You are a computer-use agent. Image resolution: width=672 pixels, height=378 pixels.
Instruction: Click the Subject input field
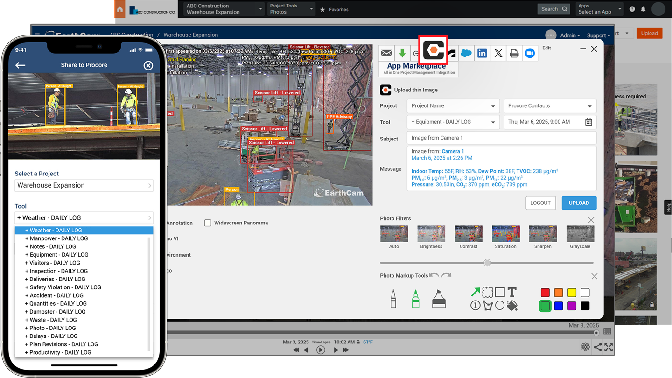[x=502, y=138]
